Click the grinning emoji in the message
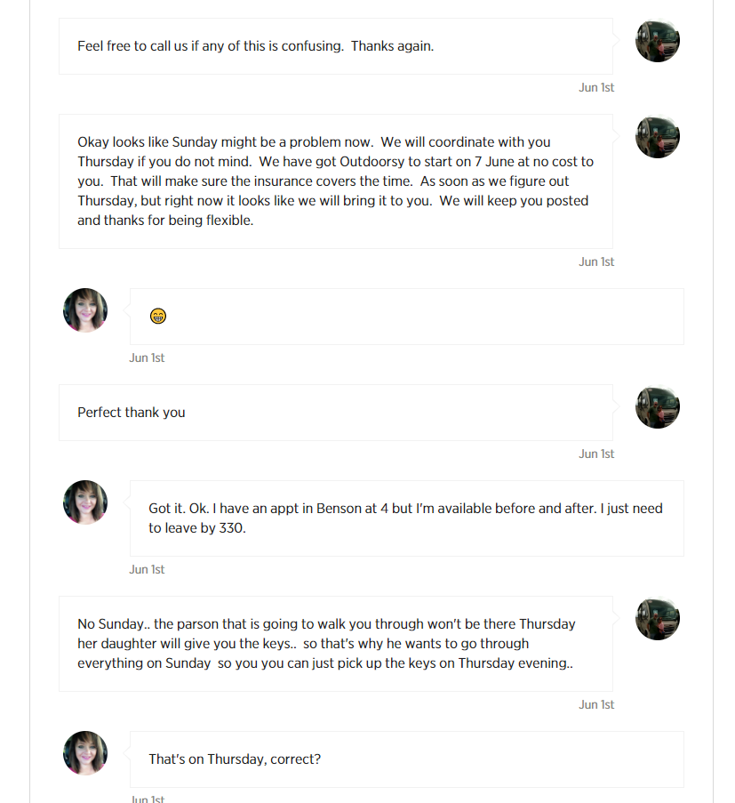The width and height of the screenshot is (735, 803). [157, 316]
